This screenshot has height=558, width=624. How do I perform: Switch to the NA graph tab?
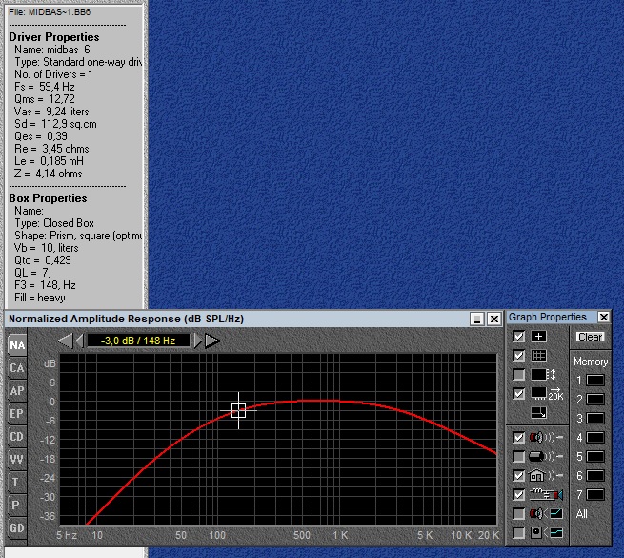pyautogui.click(x=17, y=344)
